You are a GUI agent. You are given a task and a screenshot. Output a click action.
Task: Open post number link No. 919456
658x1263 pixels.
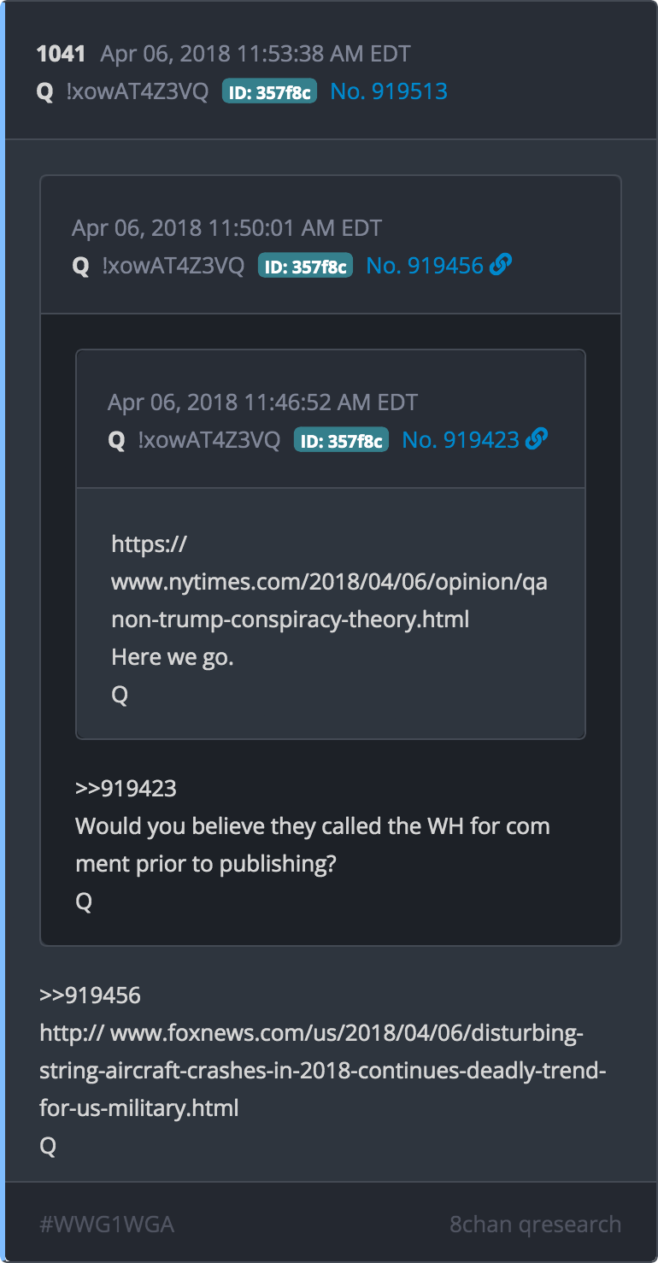425,266
